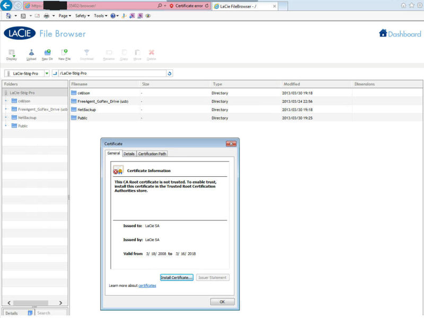Click the icon beside the Details tab label

pos(30,313)
